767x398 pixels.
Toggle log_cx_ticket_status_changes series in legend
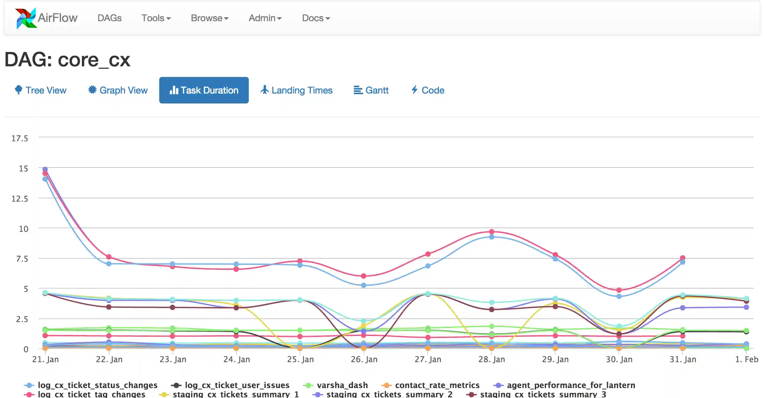point(97,385)
